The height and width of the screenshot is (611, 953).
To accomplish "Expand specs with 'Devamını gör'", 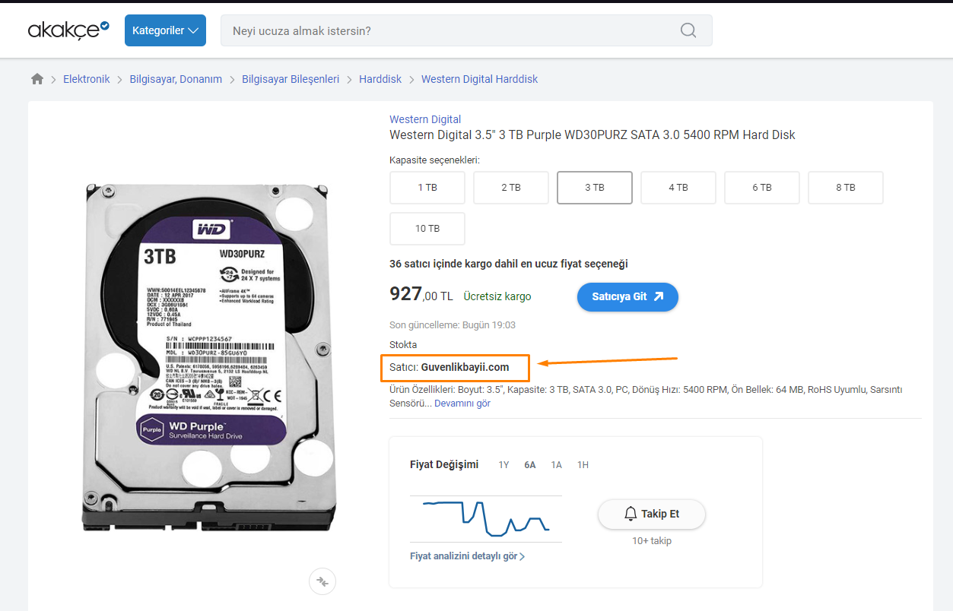I will 462,404.
